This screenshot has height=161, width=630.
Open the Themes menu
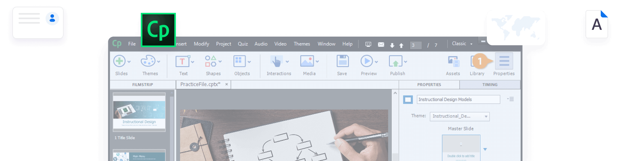tap(302, 44)
